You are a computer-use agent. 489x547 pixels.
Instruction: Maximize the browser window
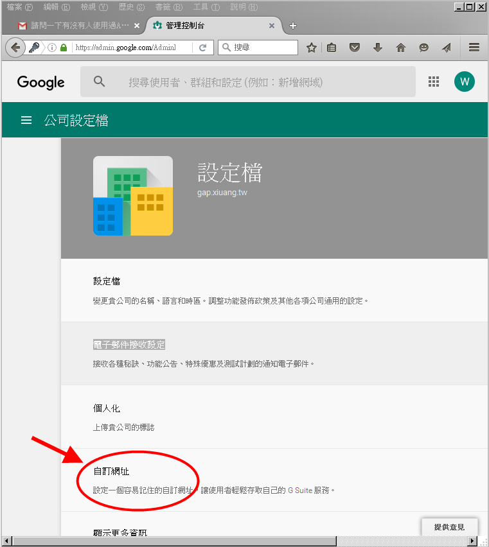pyautogui.click(x=470, y=6)
